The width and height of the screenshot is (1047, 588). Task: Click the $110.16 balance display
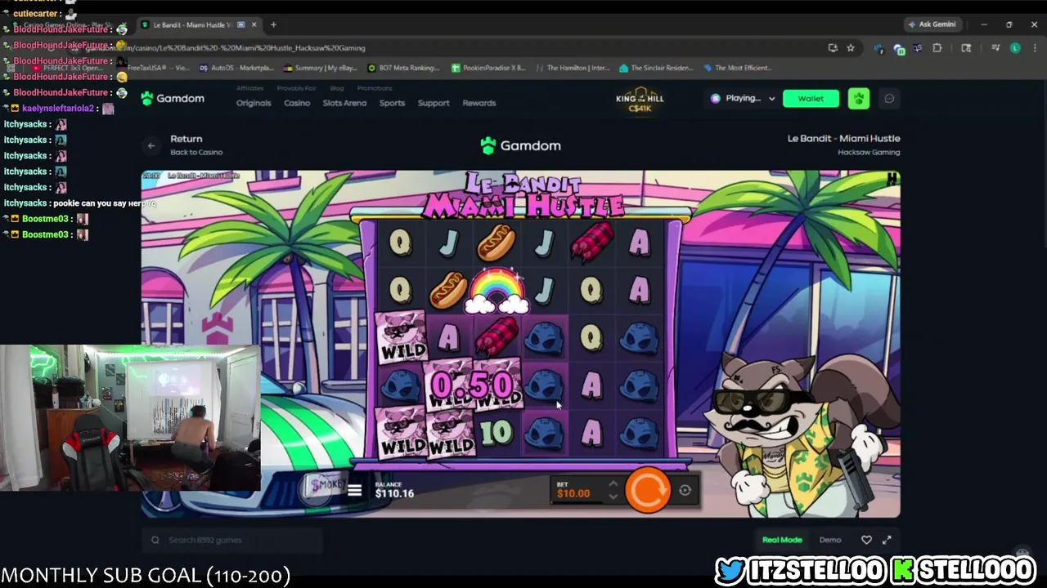pos(394,493)
